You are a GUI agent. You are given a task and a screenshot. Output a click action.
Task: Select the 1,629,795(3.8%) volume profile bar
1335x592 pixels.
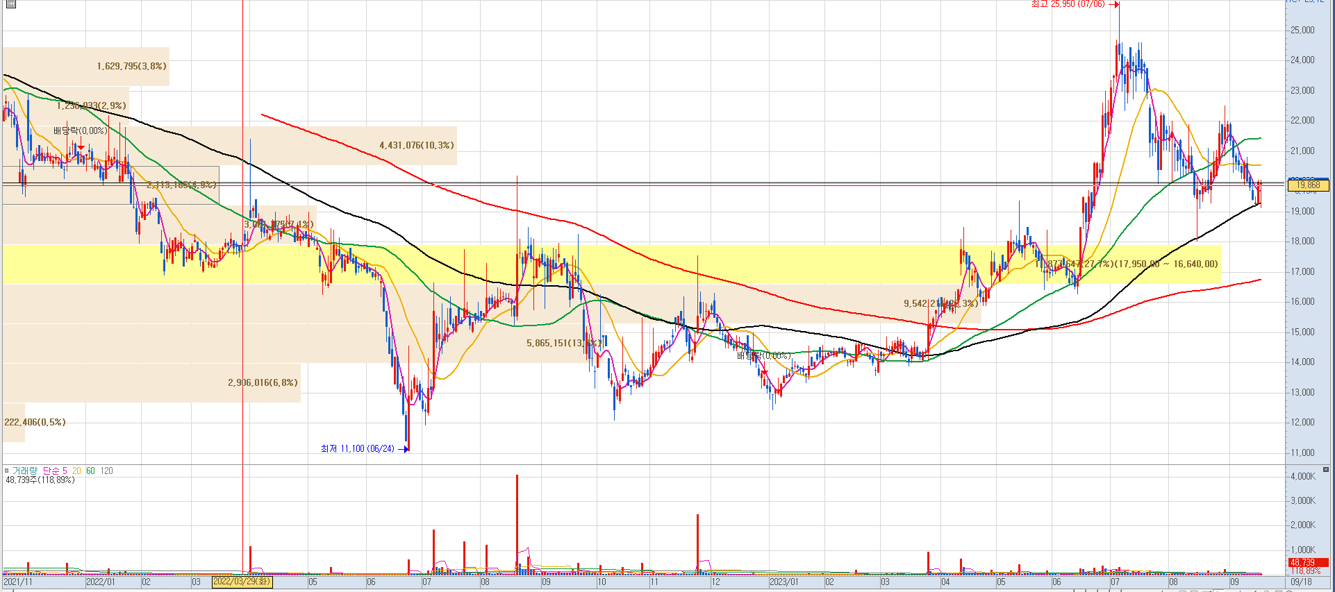click(85, 67)
